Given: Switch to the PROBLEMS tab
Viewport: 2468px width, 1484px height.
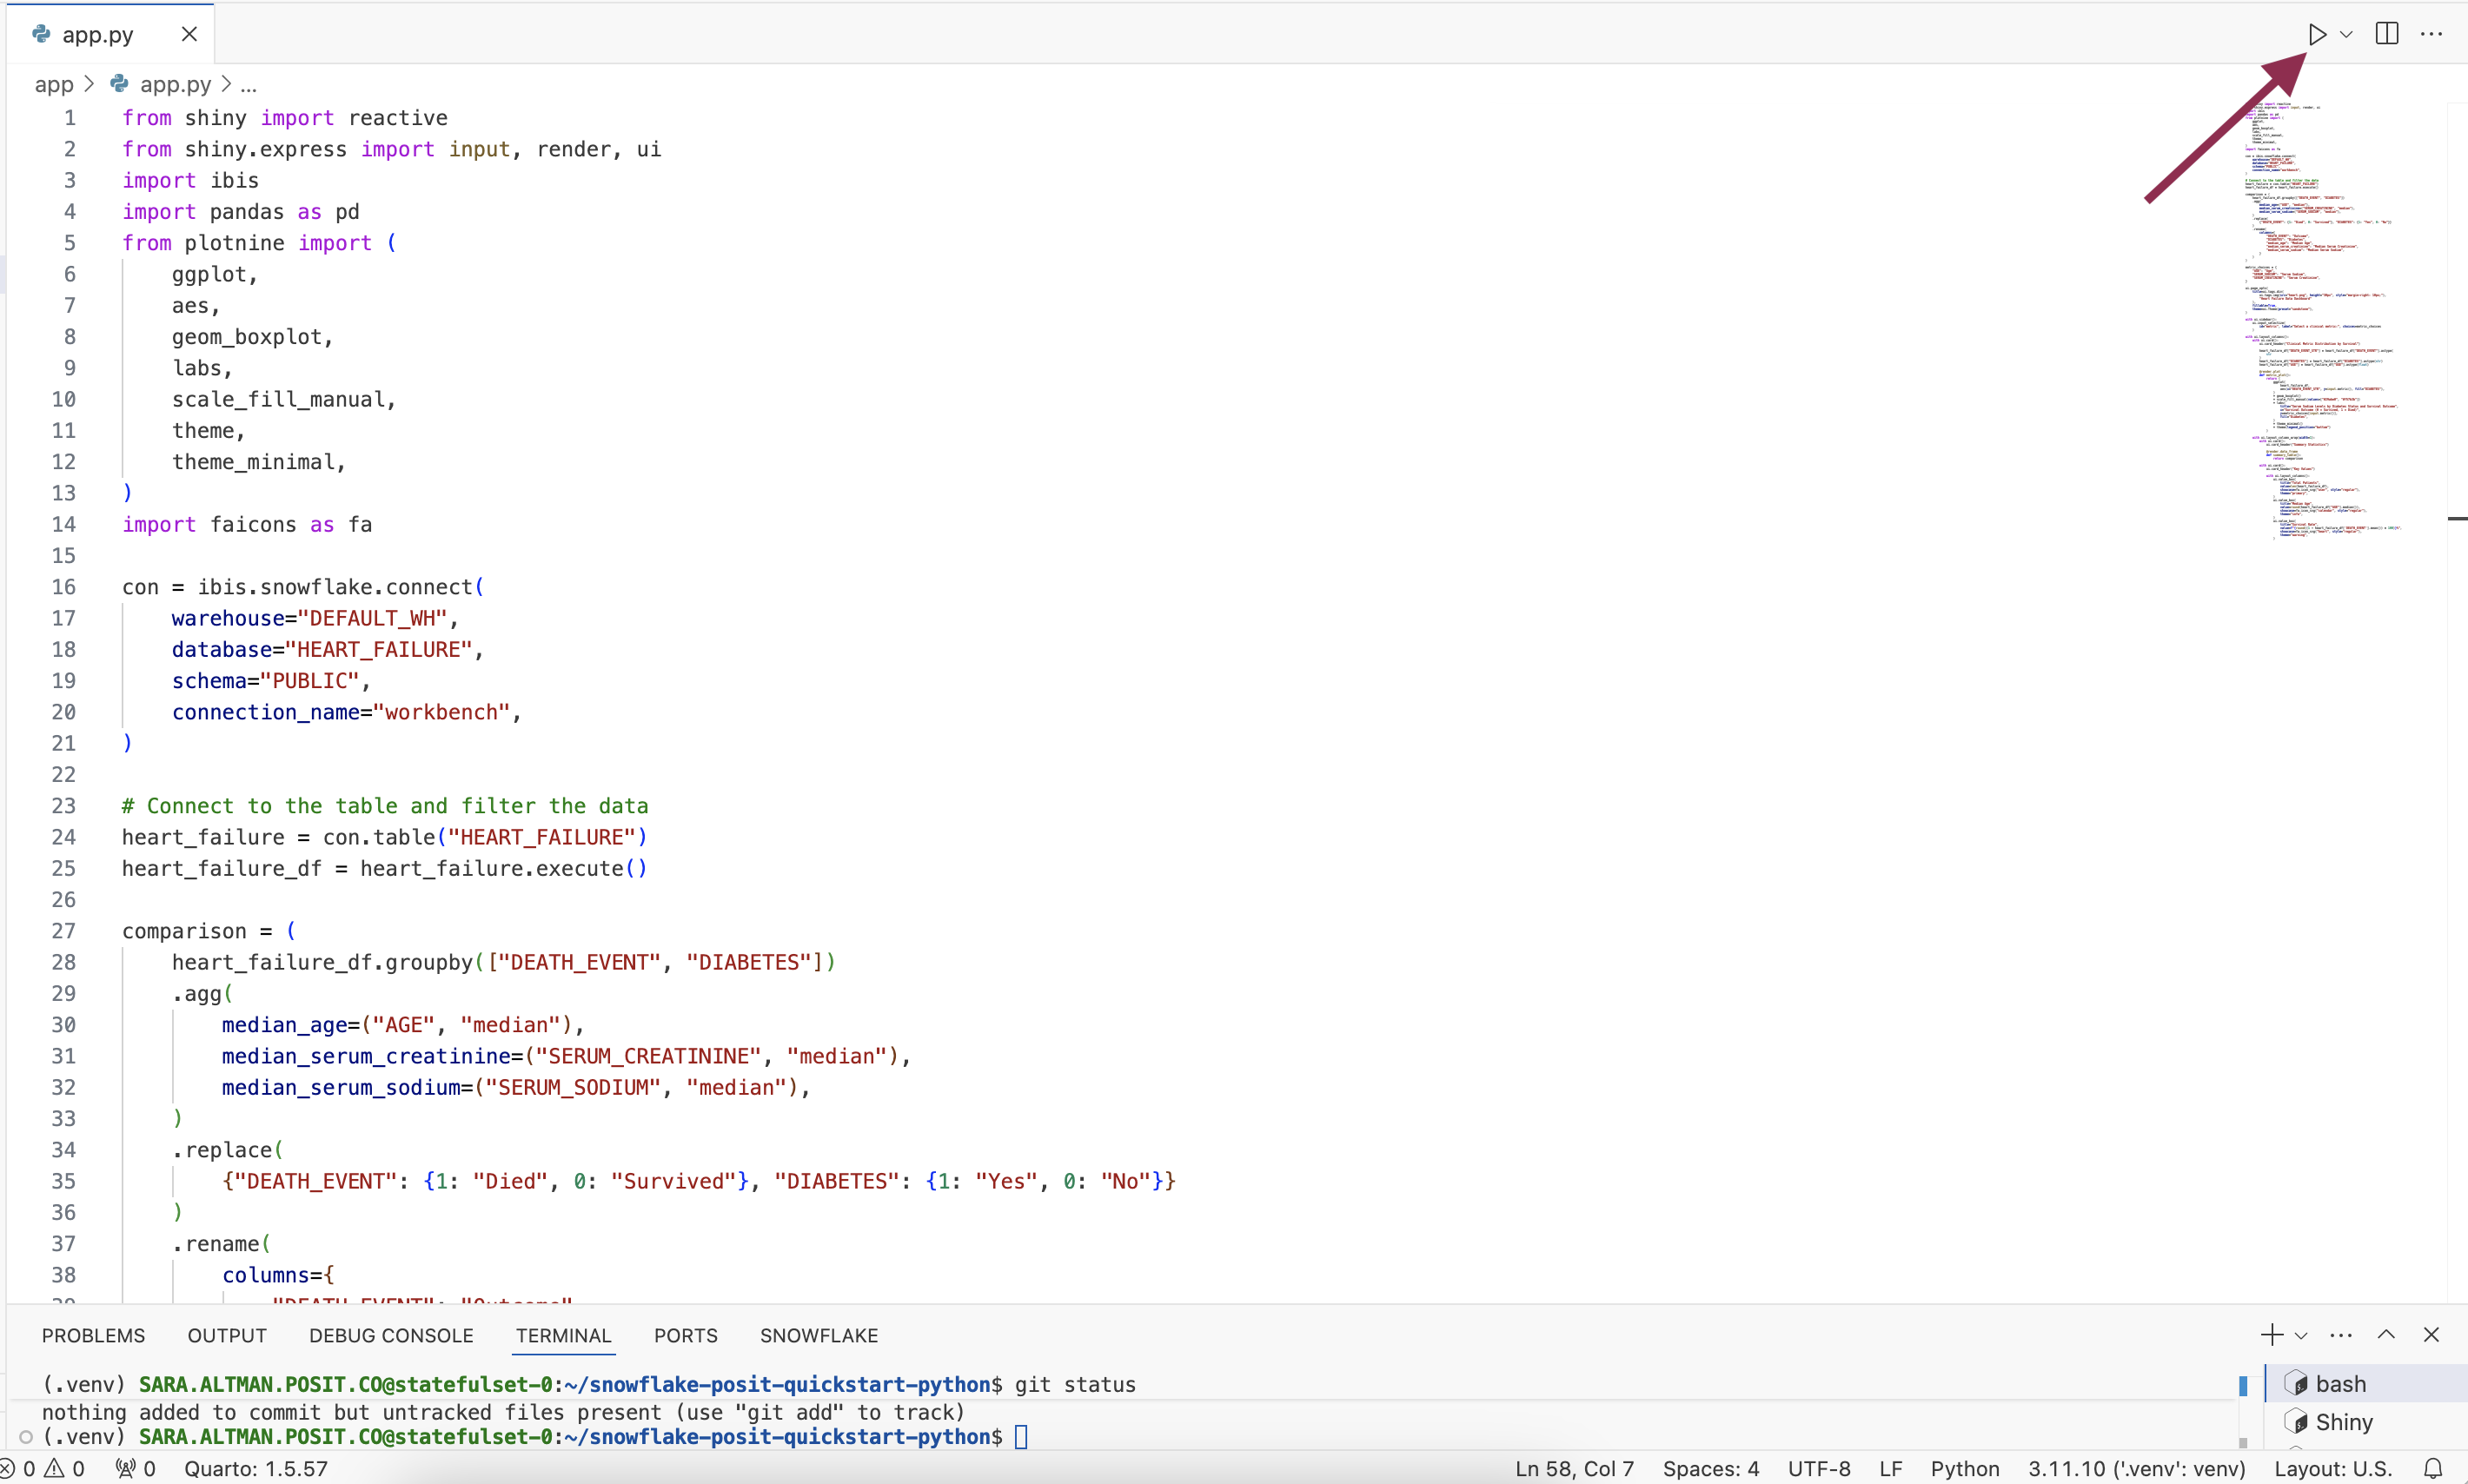Looking at the screenshot, I should [93, 1336].
